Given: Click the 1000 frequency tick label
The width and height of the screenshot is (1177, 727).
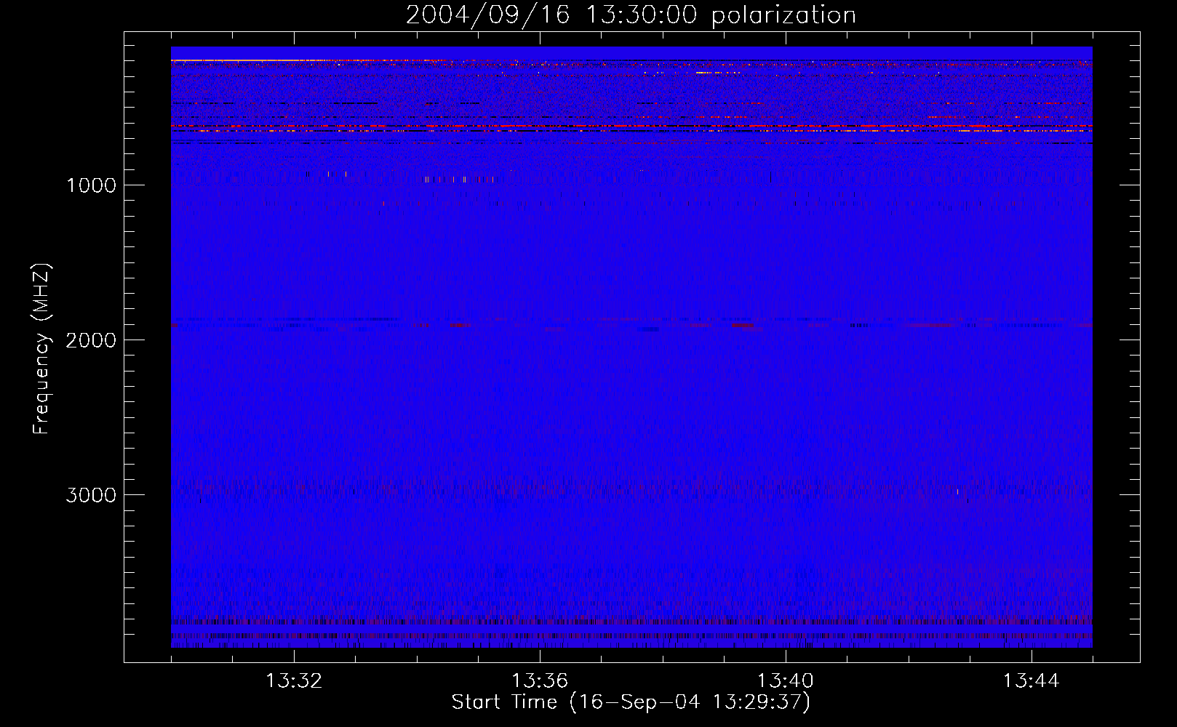Looking at the screenshot, I should [x=91, y=185].
